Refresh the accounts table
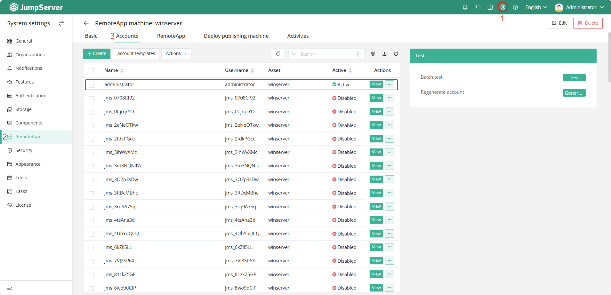Screen dimensions: 611x295 [396, 54]
